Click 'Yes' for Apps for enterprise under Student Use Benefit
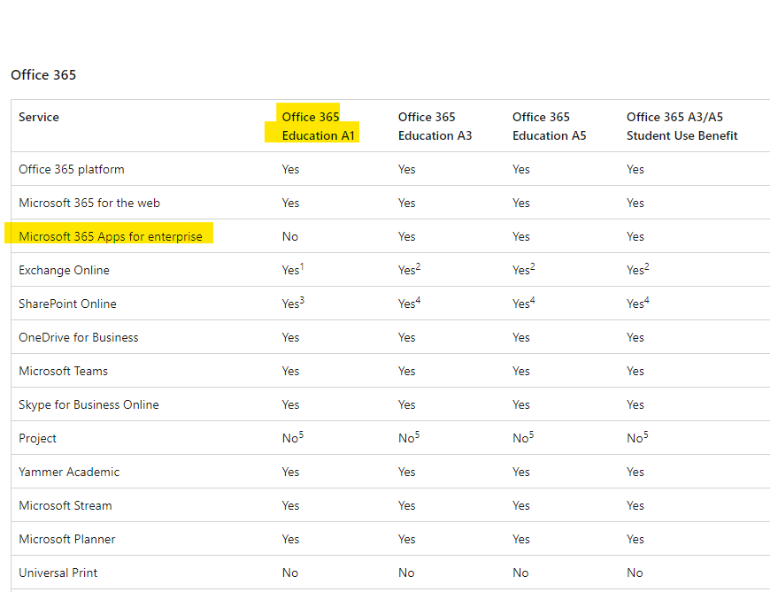This screenshot has width=770, height=592. tap(635, 236)
